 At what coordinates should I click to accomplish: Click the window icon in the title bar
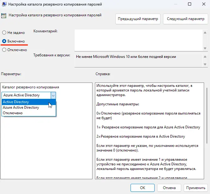click(x=5, y=4)
